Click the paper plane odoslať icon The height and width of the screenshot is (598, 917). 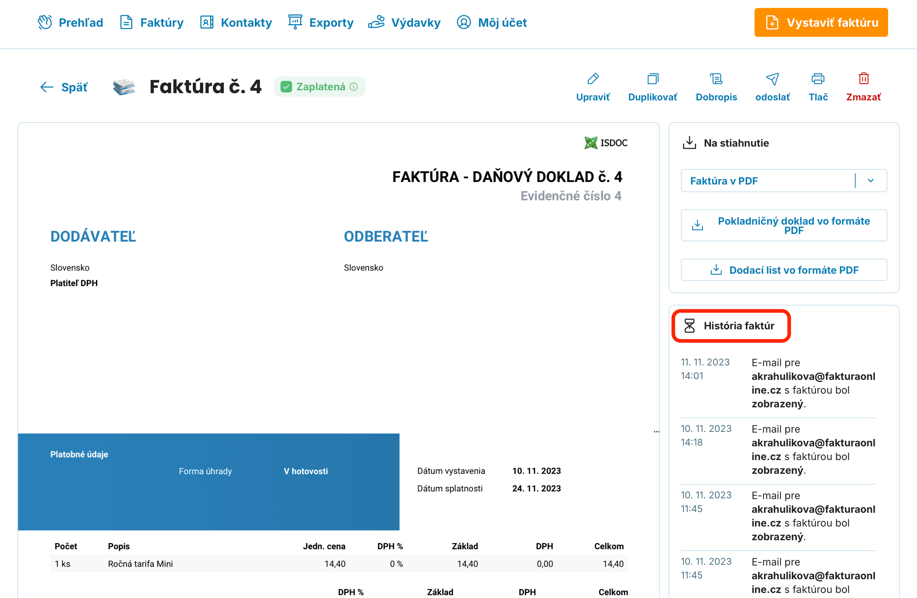[x=772, y=79]
